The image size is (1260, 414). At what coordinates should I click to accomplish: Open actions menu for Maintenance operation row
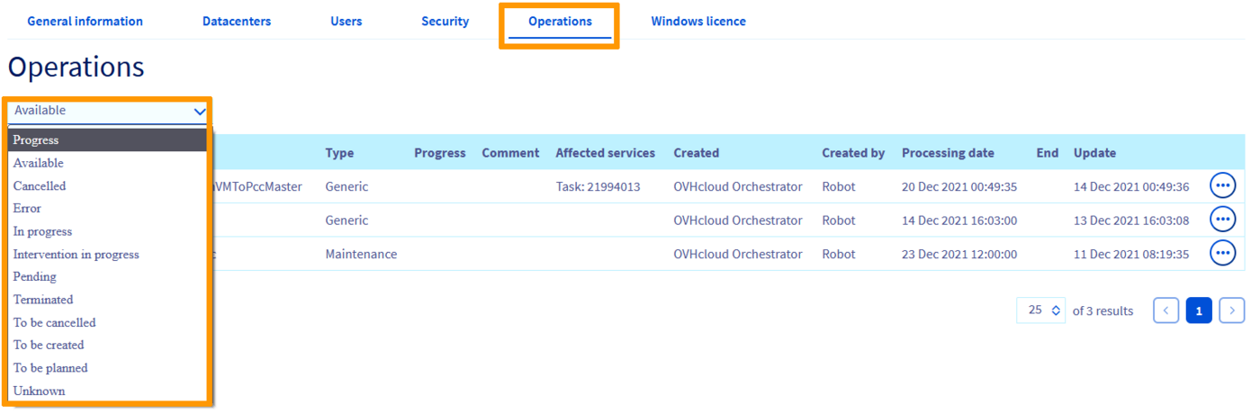coord(1222,254)
